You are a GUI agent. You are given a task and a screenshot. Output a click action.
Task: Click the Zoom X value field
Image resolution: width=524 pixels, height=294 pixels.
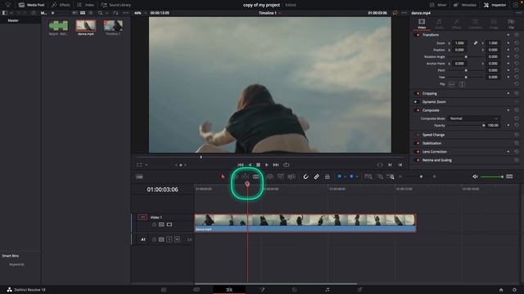pos(460,43)
